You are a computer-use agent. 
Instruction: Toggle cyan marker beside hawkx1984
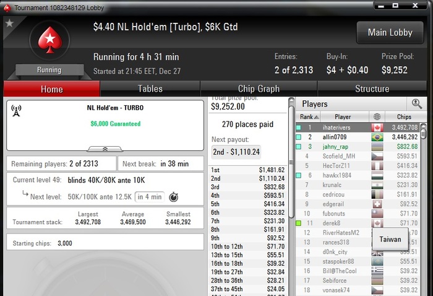[299, 175]
